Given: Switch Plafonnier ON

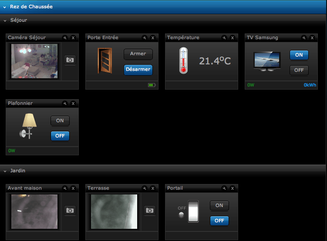Looking at the screenshot, I should pos(60,121).
